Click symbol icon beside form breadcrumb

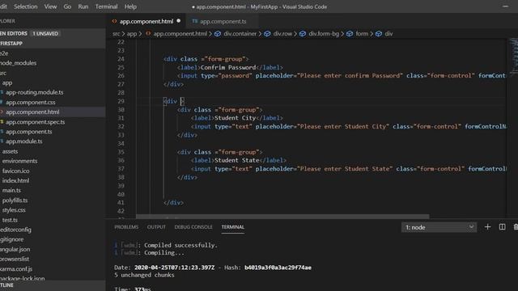click(350, 34)
